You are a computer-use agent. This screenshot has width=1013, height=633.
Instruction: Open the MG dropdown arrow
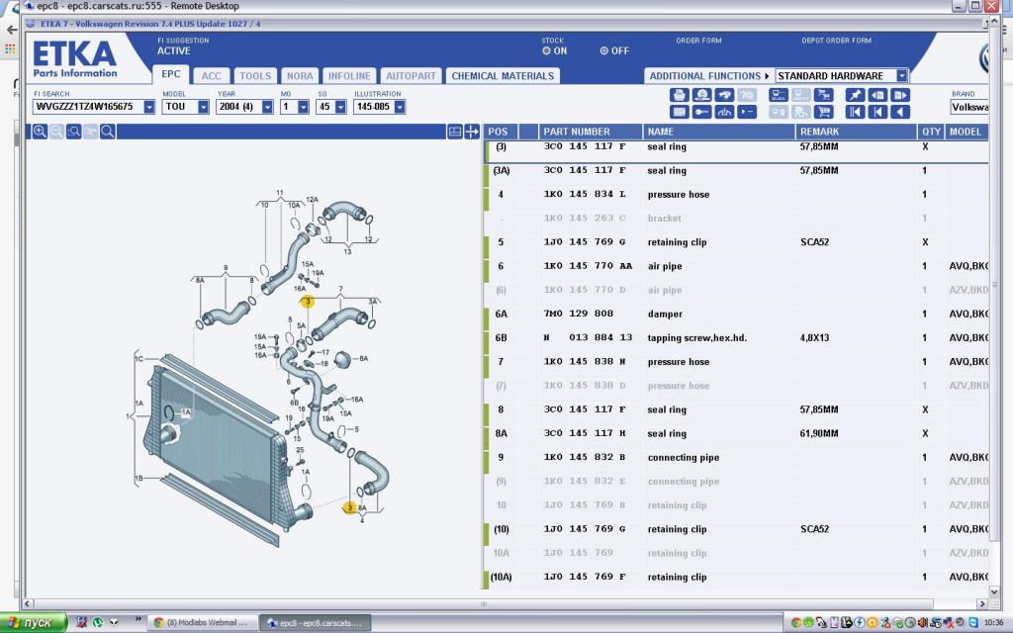point(303,107)
